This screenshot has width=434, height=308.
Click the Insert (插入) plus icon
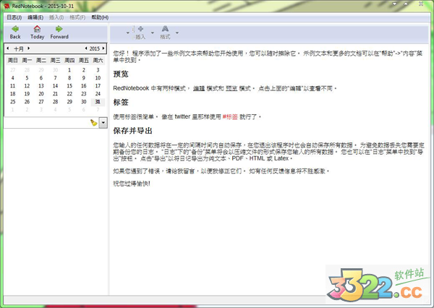click(x=140, y=29)
